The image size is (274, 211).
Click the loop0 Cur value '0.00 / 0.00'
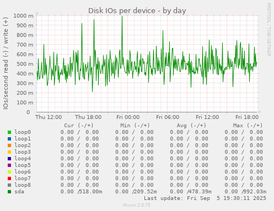(79, 132)
